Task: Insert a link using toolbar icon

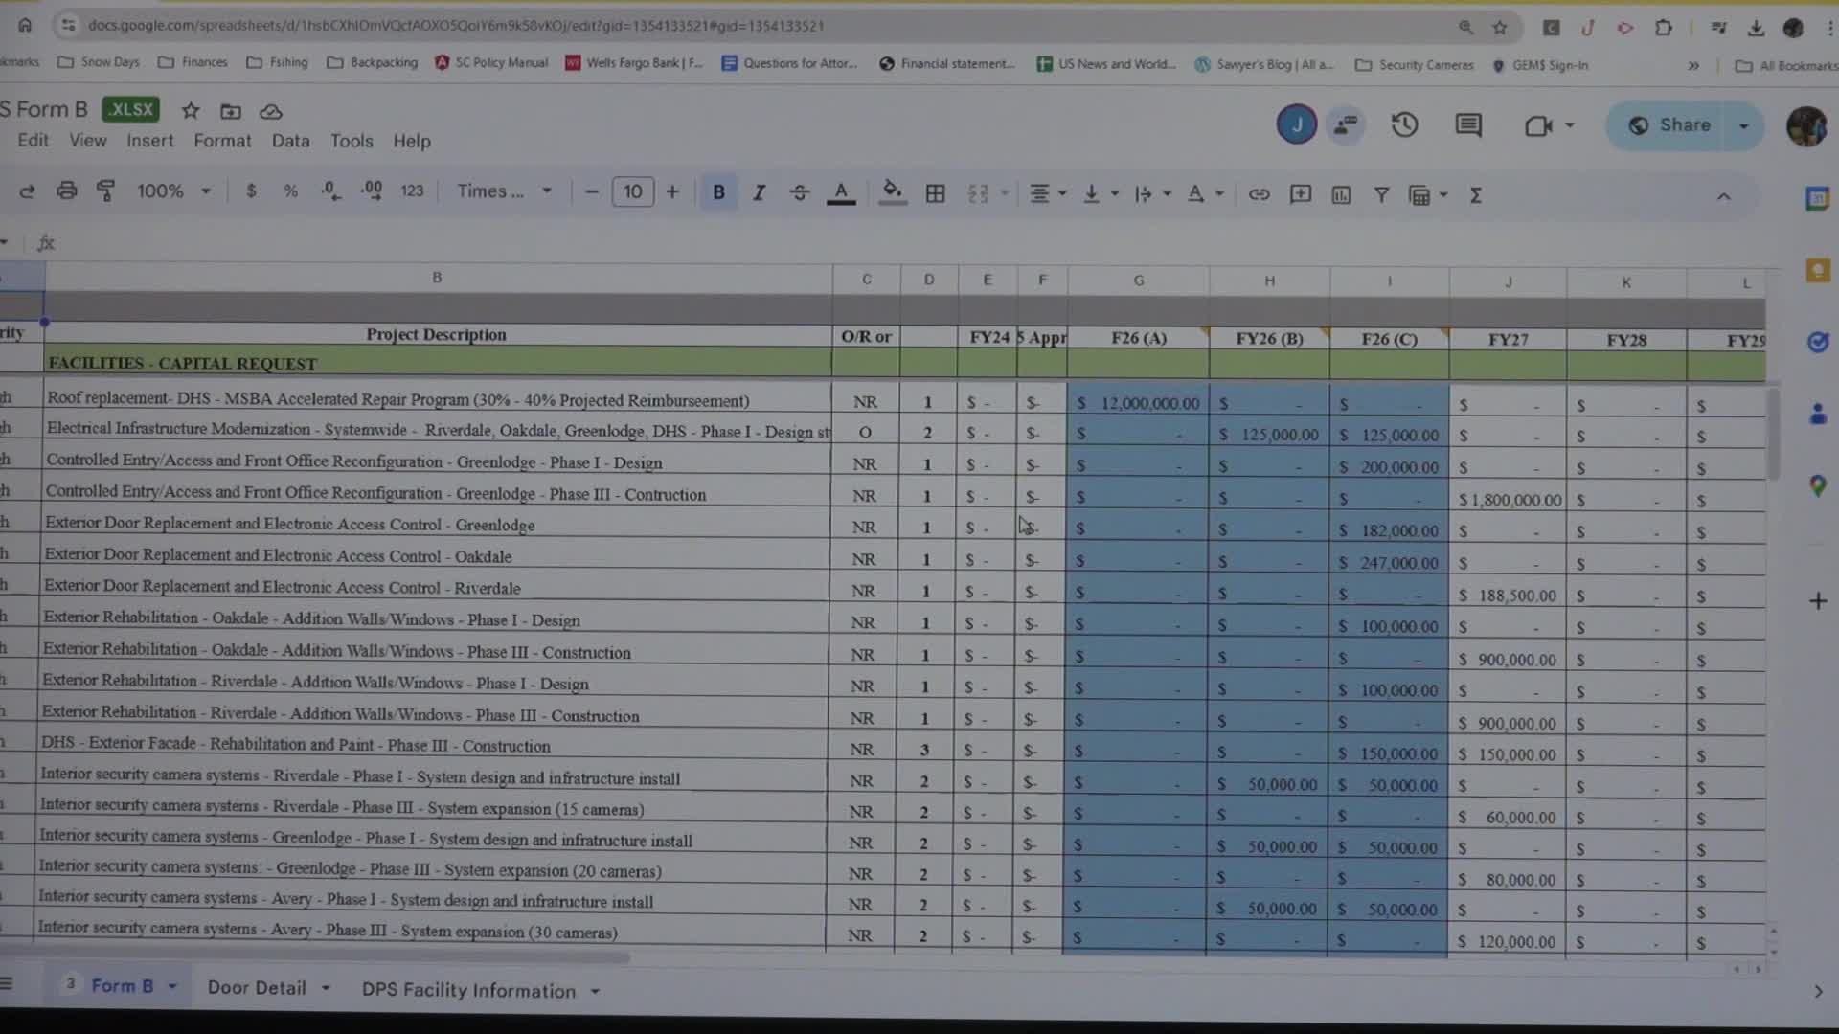Action: point(1259,194)
